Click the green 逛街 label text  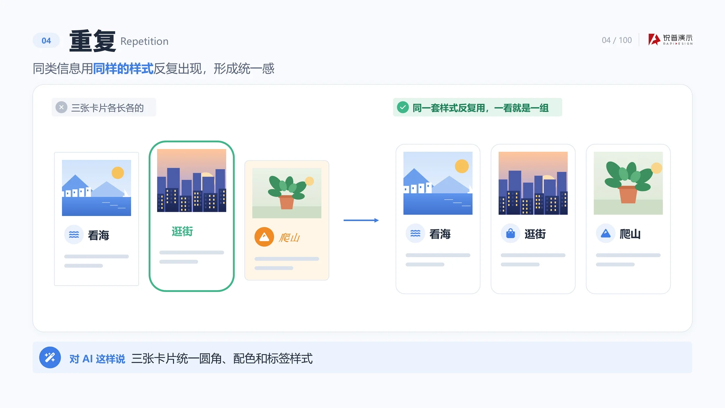(182, 231)
